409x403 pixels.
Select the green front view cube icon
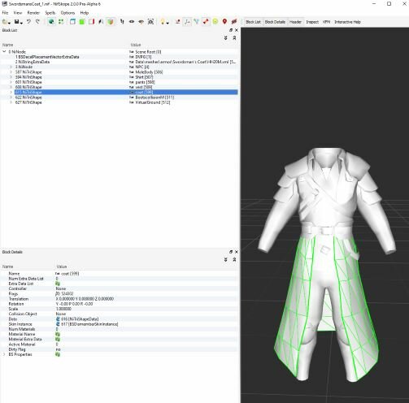coord(82,22)
